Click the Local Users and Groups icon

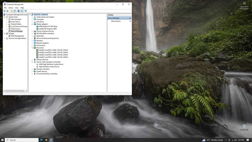pos(10,26)
